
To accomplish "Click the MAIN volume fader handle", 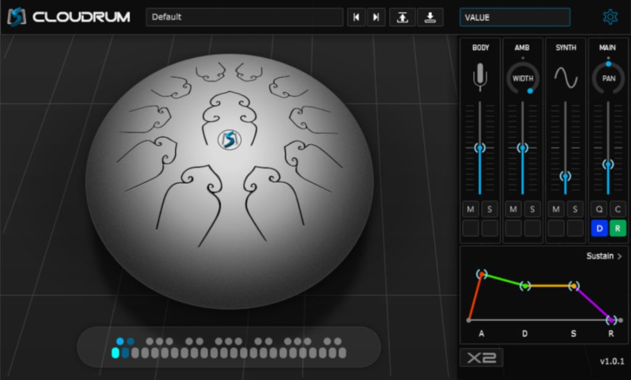I will coord(608,164).
